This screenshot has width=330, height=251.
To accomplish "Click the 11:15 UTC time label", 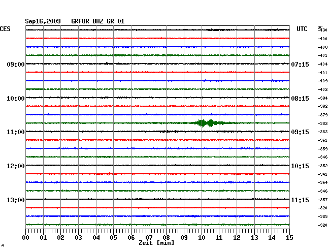I will [x=300, y=200].
